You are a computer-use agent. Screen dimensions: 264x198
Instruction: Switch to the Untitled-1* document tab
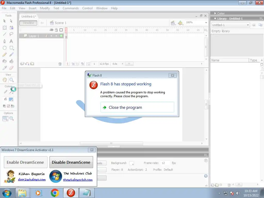coord(29,16)
